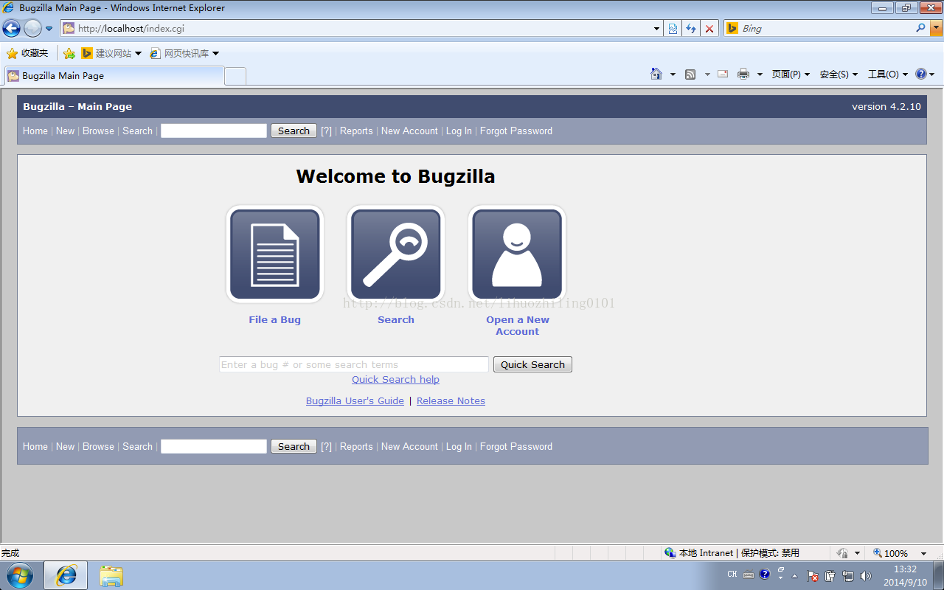The width and height of the screenshot is (944, 590).
Task: Open Windows Explorer folder on taskbar
Action: [111, 576]
